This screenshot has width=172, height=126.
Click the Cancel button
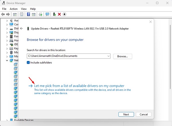(144, 114)
